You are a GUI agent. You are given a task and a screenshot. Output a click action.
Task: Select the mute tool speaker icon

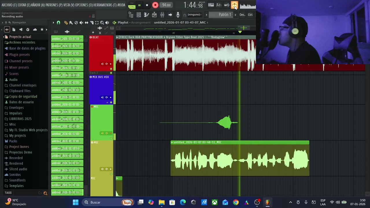pyautogui.click(x=81, y=23)
